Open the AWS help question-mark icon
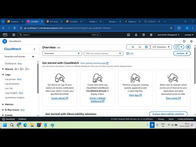The width and height of the screenshot is (196, 147). point(144,35)
